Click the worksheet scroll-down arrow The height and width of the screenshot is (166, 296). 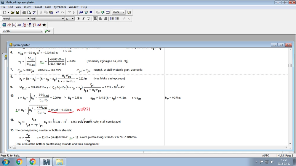point(290,144)
